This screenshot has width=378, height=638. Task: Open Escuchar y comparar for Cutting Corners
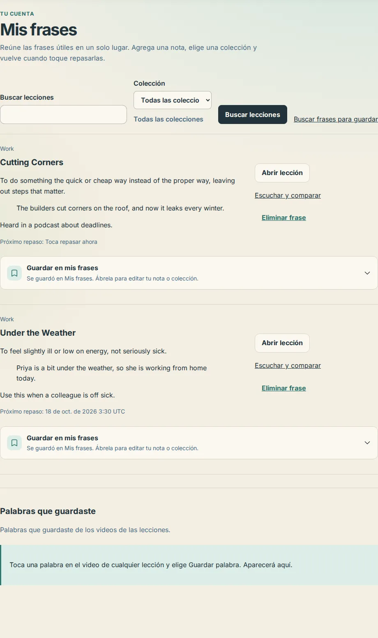coord(288,195)
